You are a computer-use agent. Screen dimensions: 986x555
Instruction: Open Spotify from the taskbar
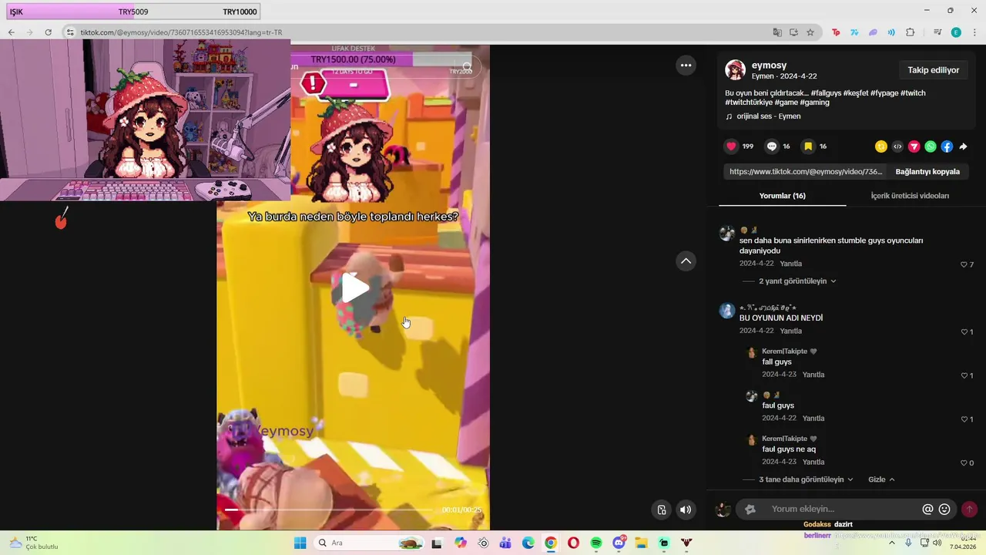[596, 543]
